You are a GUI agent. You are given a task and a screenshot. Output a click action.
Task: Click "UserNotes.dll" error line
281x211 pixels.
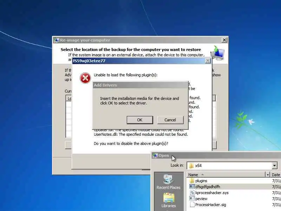(141, 134)
